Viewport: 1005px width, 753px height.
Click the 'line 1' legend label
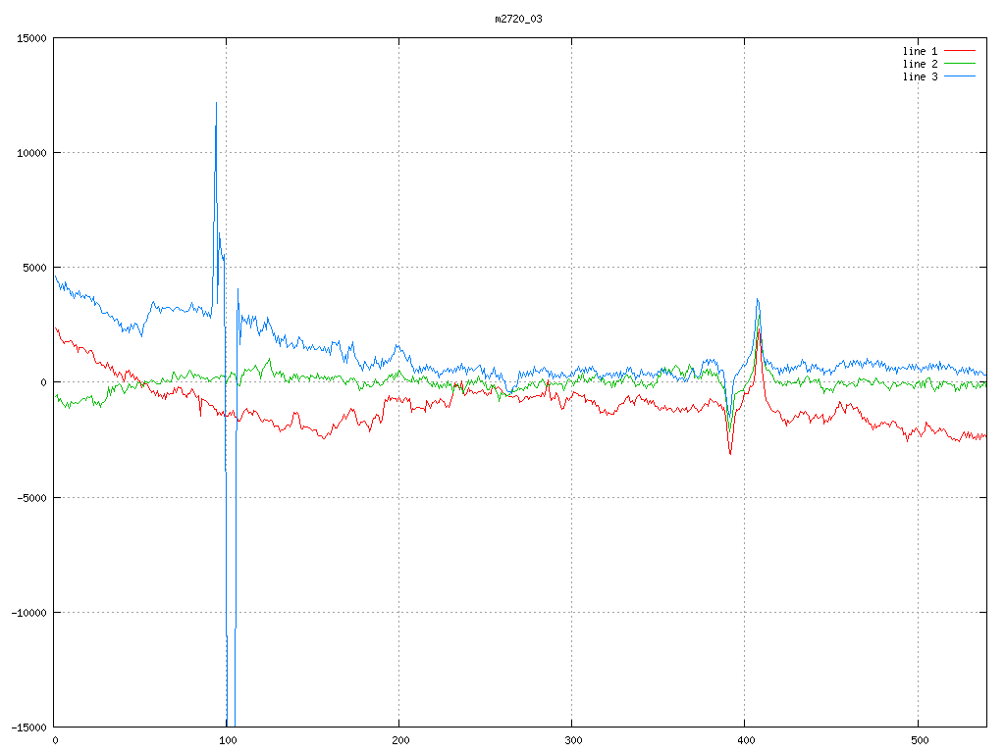coord(920,51)
